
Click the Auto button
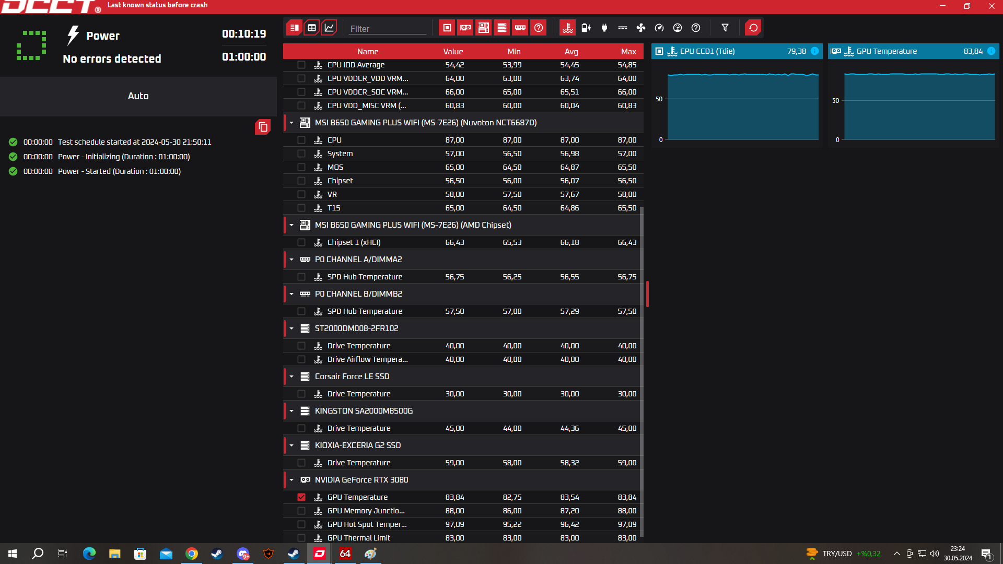point(138,96)
